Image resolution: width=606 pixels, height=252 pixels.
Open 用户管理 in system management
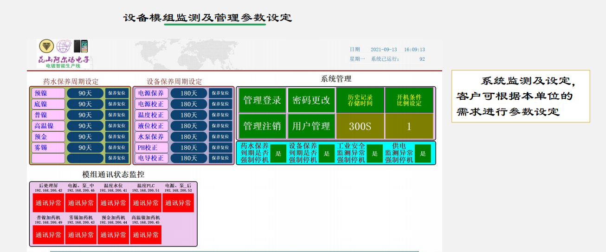tap(311, 126)
